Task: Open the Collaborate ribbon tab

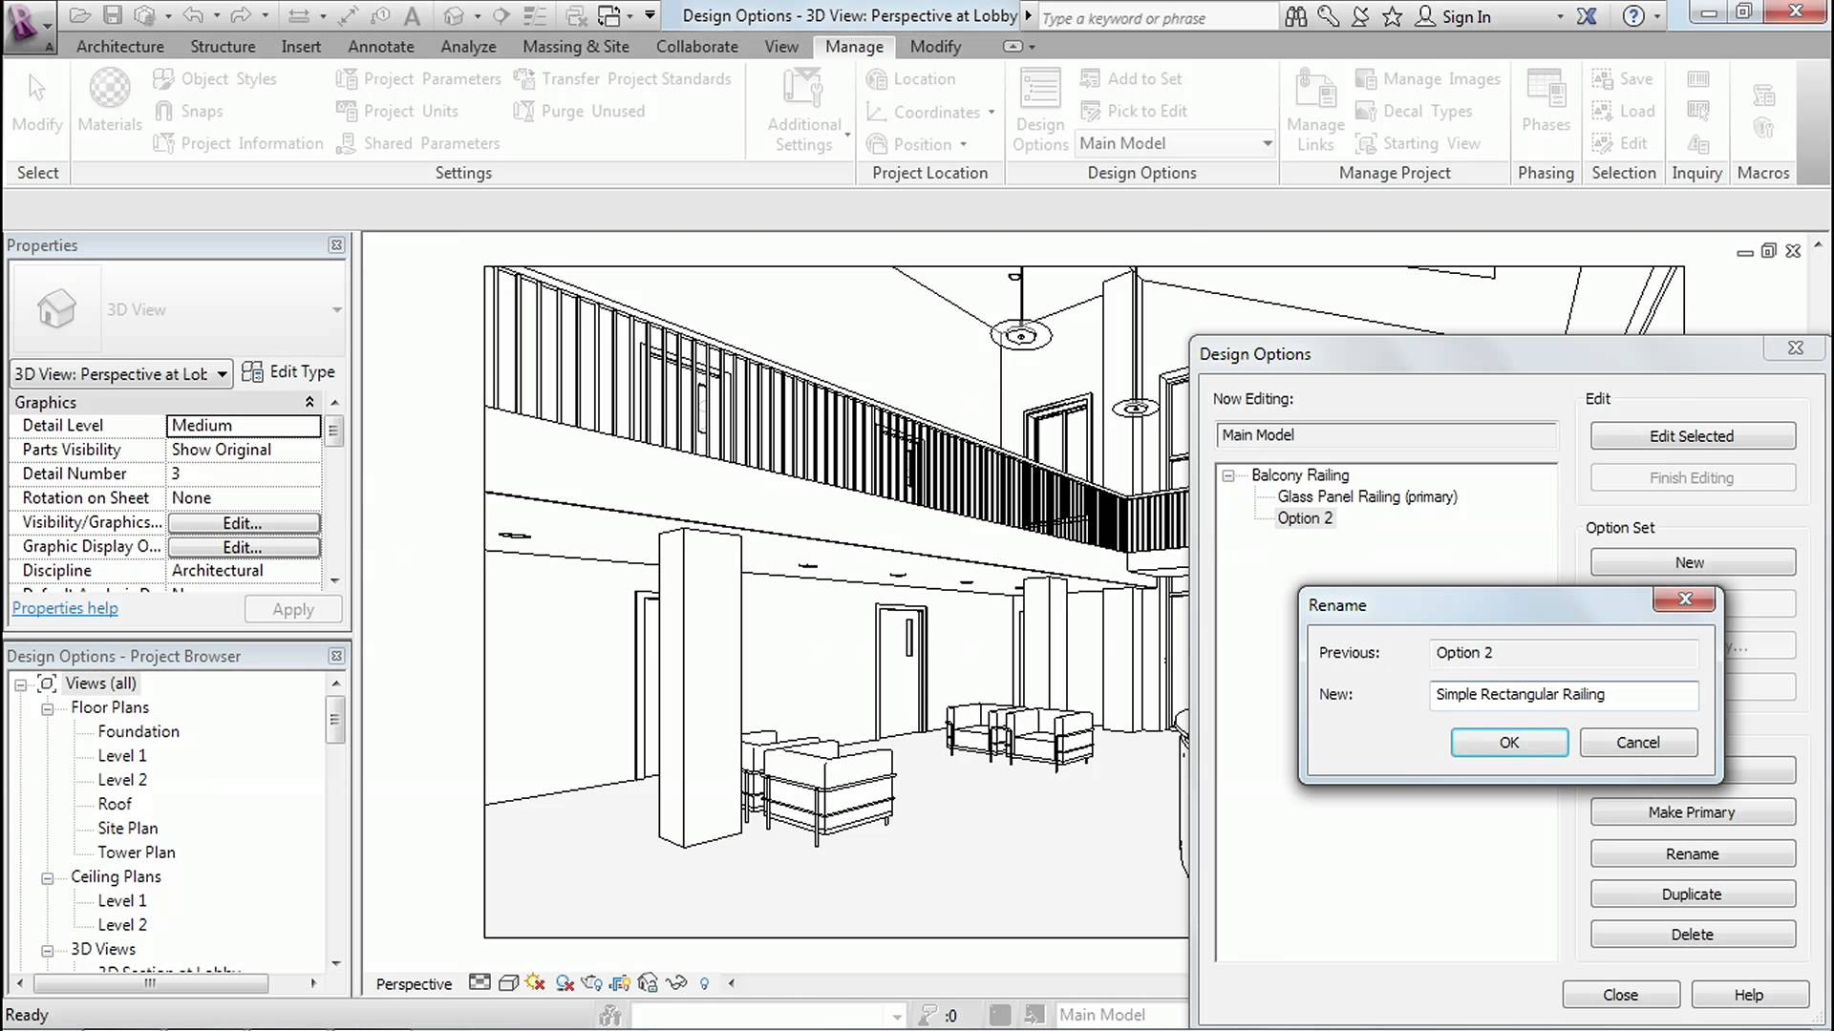Action: point(696,47)
